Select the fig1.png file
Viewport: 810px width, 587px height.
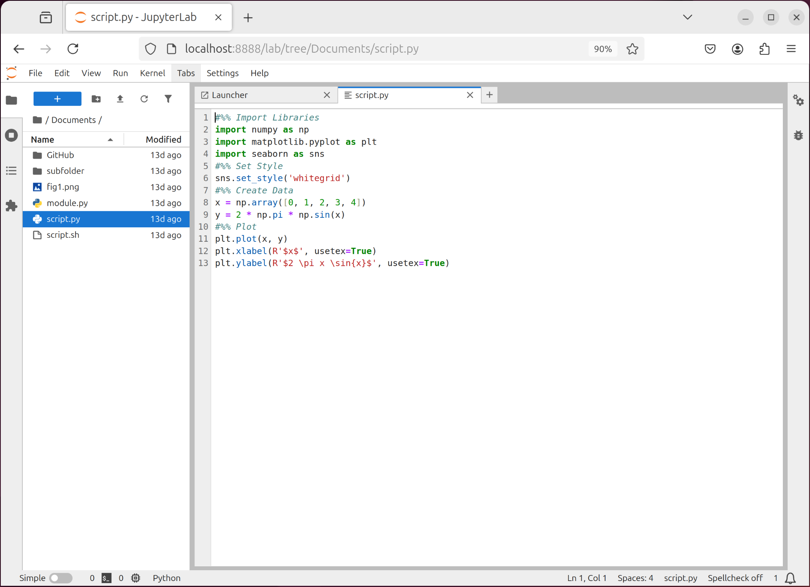coord(106,187)
